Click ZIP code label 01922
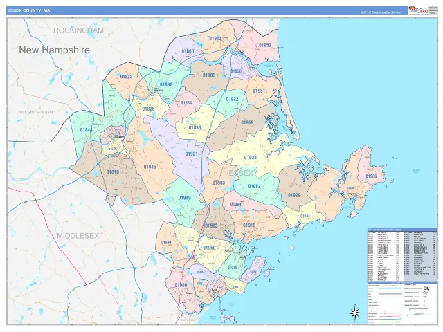 pyautogui.click(x=233, y=99)
